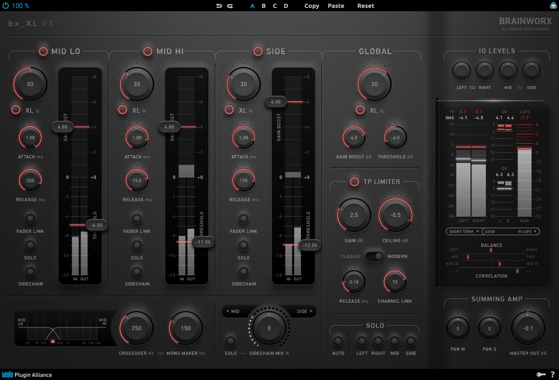Toggle the MID HI band power button
Viewport: 559px width, 380px height.
pos(148,51)
